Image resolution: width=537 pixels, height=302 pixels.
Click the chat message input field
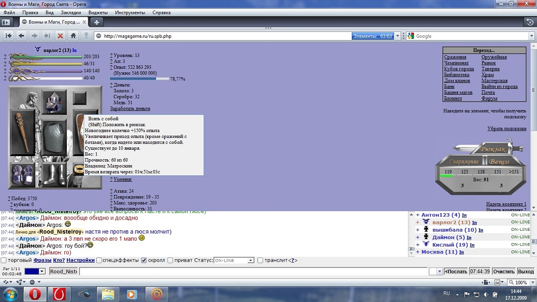[x=254, y=272]
